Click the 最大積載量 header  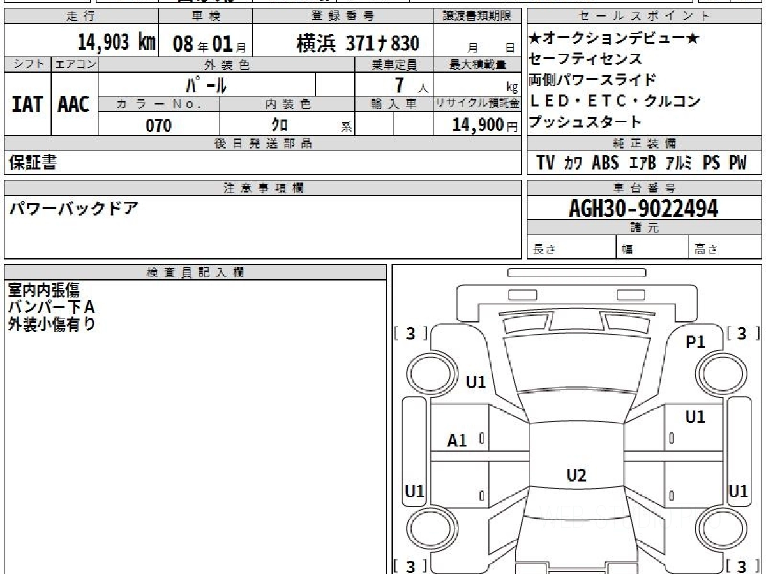(478, 64)
